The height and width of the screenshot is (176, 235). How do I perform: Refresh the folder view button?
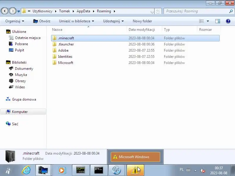(x=158, y=11)
